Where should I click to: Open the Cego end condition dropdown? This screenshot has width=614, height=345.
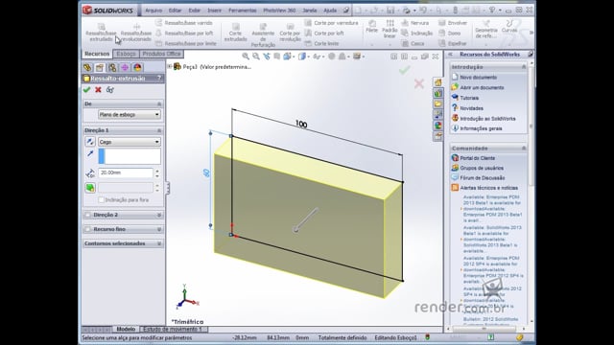point(130,142)
